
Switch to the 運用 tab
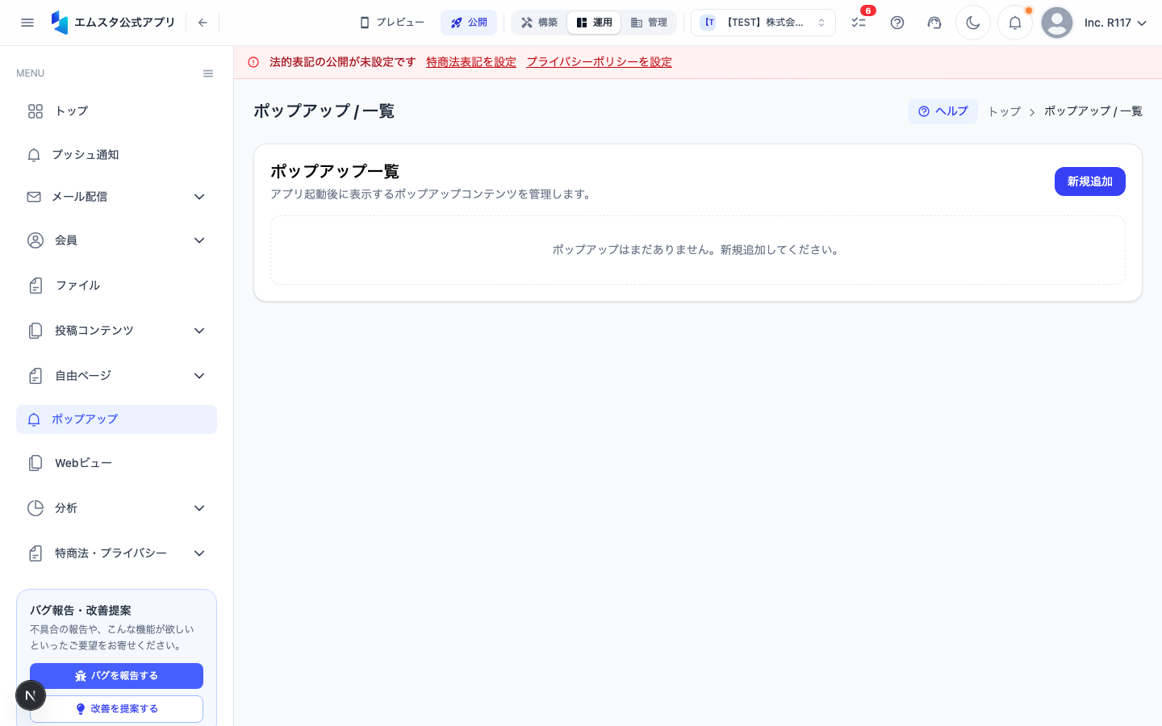pos(594,23)
